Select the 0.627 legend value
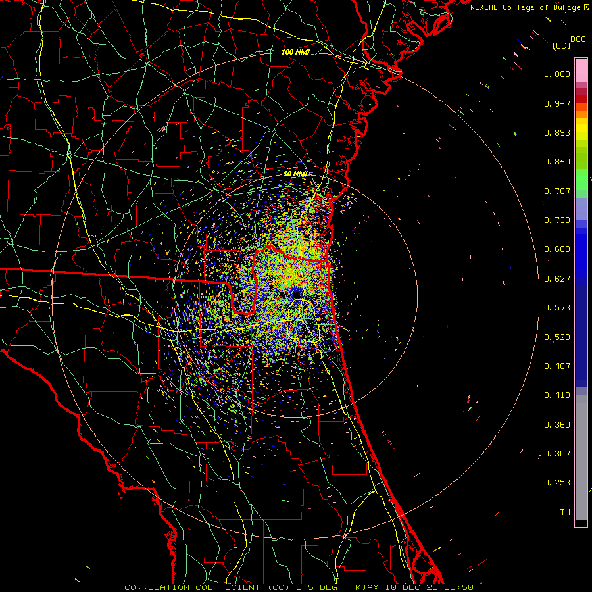This screenshot has width=592, height=592. click(557, 279)
